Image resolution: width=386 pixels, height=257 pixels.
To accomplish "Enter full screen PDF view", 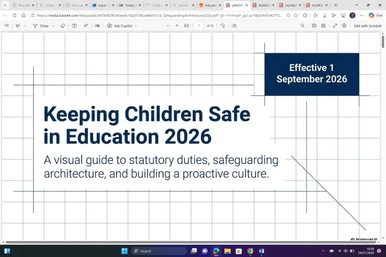I will 335,26.
